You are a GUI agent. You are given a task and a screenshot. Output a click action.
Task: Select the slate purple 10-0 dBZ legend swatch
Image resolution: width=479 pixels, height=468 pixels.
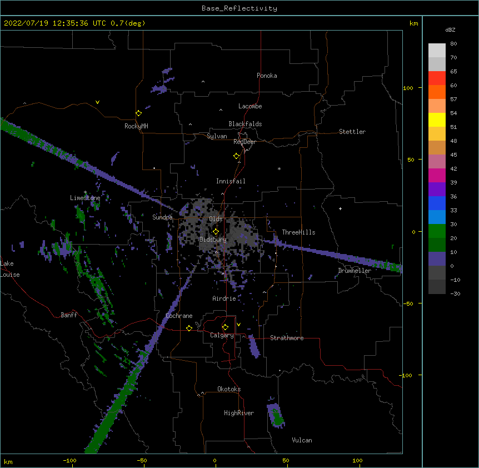pyautogui.click(x=437, y=259)
